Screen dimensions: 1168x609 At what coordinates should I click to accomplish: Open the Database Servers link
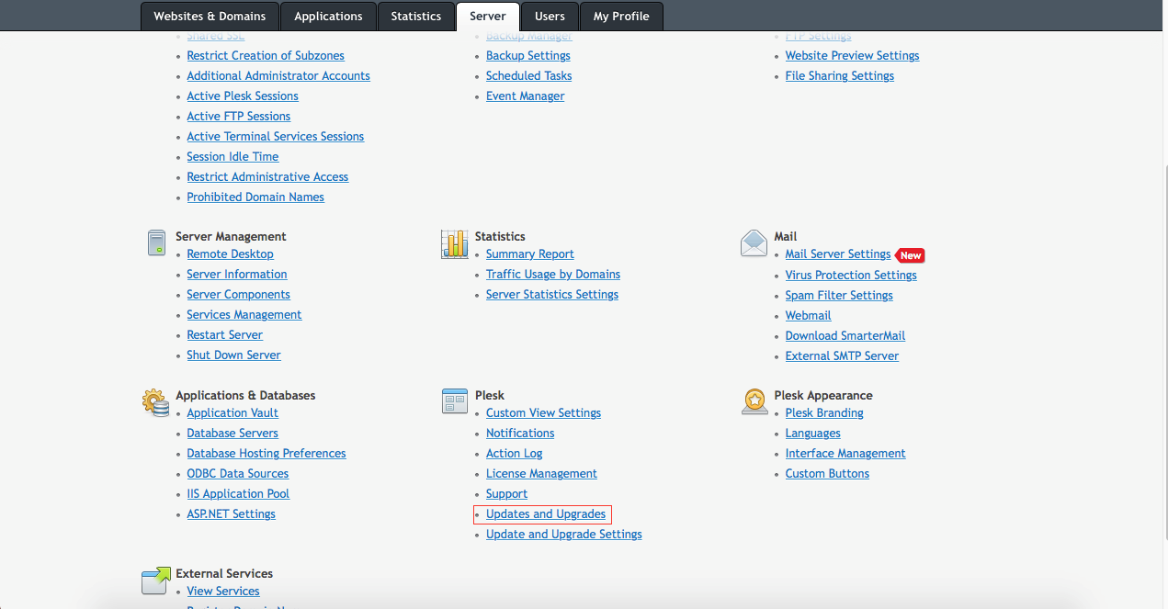click(232, 434)
